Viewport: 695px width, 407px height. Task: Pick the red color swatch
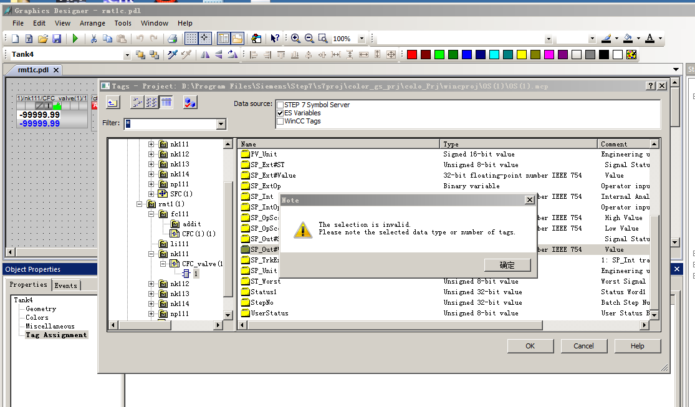tap(412, 54)
